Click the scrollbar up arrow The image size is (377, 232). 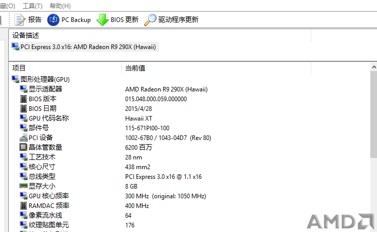tap(374, 67)
